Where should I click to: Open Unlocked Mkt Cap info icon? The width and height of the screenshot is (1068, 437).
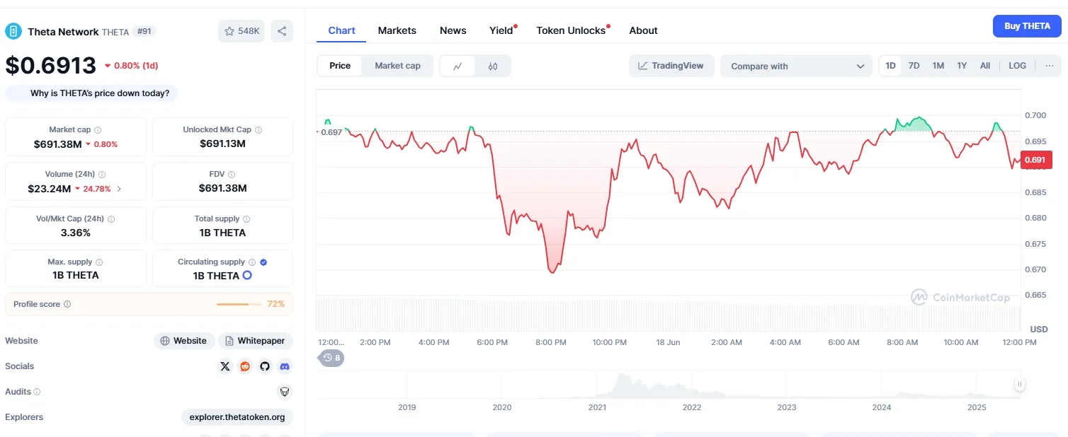[x=259, y=130]
